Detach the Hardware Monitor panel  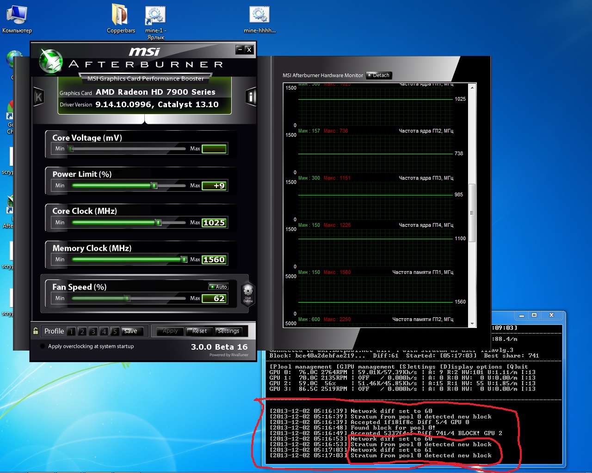[x=379, y=75]
